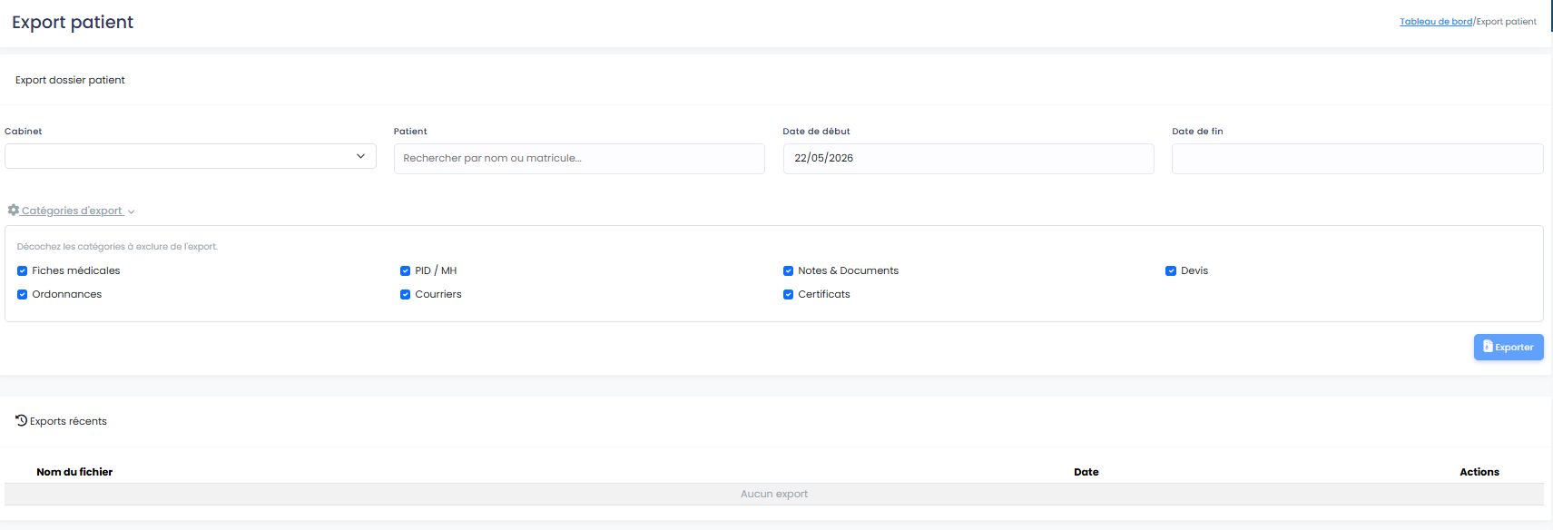Collapse the Catégories d'export chevron
The image size is (1553, 530).
(132, 211)
